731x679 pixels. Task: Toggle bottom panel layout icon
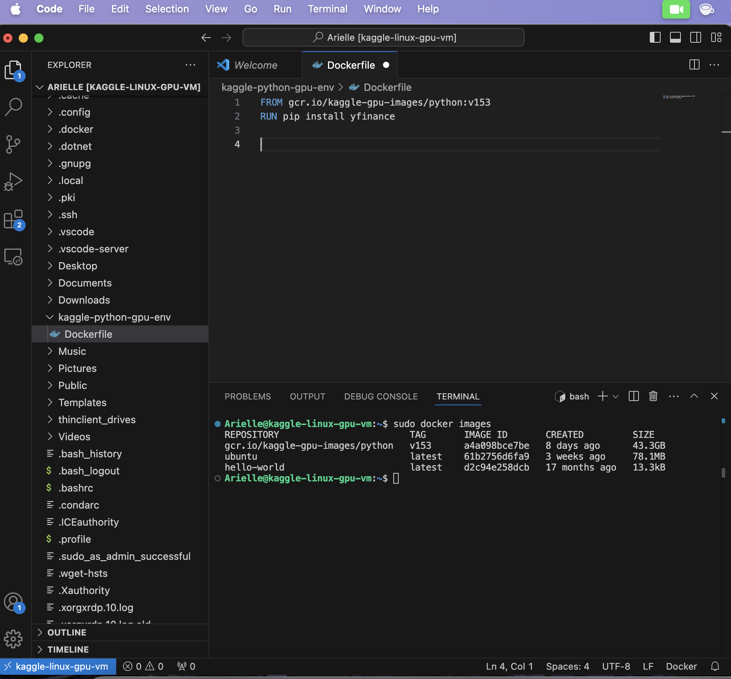[x=675, y=38]
